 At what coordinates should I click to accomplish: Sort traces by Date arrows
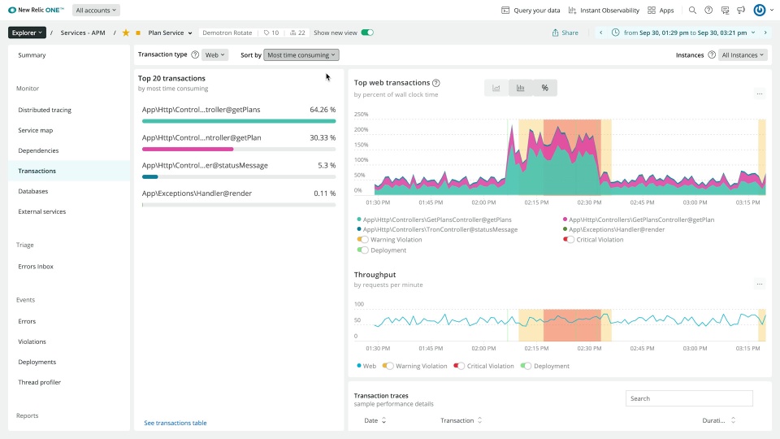(383, 420)
